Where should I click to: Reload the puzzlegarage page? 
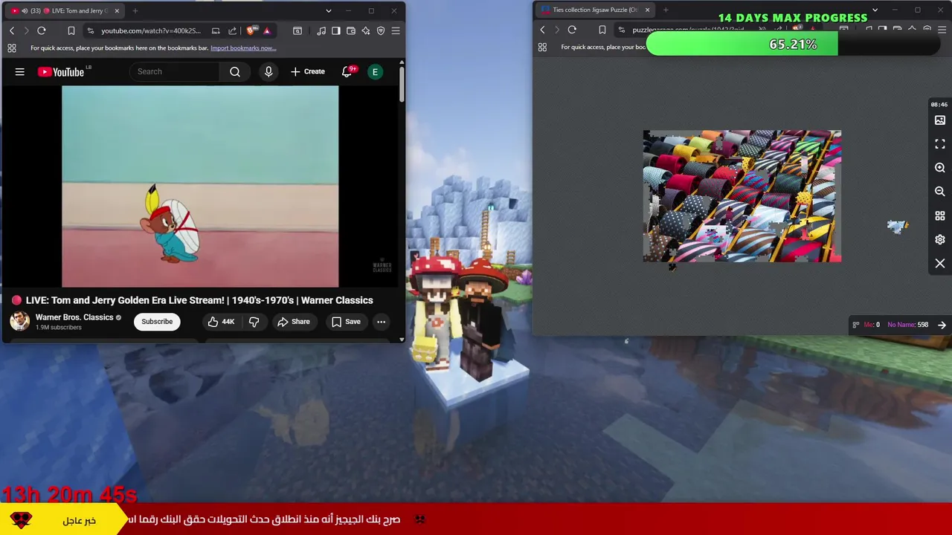[572, 30]
